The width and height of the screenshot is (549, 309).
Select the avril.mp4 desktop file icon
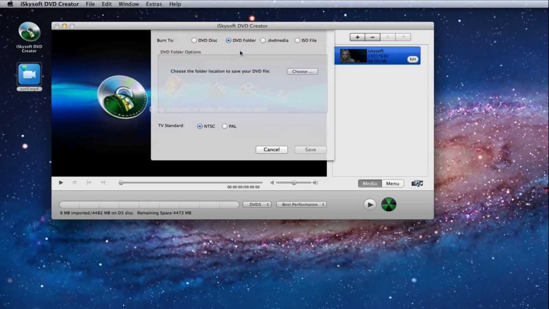tap(29, 77)
